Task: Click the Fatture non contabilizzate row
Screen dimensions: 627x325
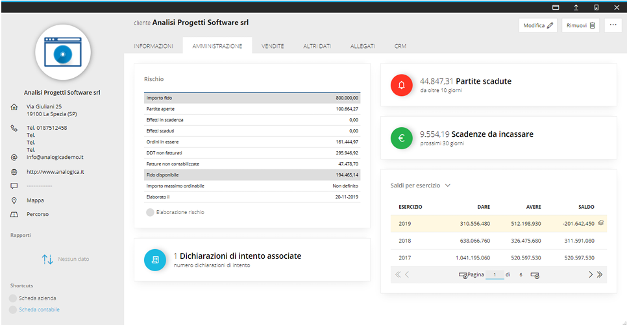Action: [x=252, y=164]
